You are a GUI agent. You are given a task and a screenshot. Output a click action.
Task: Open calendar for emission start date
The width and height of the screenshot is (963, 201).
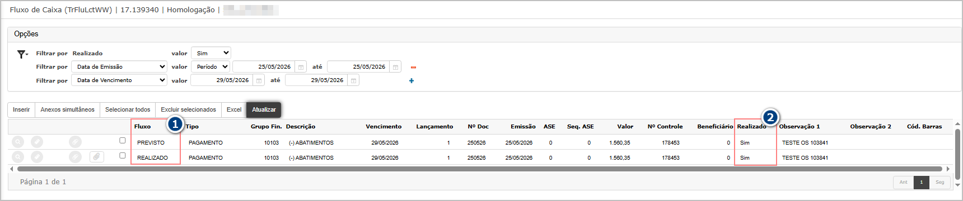[301, 67]
